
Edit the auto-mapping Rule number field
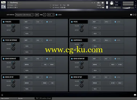point(45,15)
